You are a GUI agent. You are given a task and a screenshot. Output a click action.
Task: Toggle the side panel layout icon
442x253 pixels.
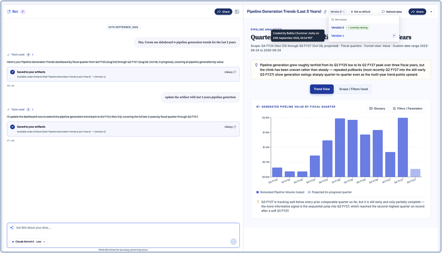click(237, 12)
